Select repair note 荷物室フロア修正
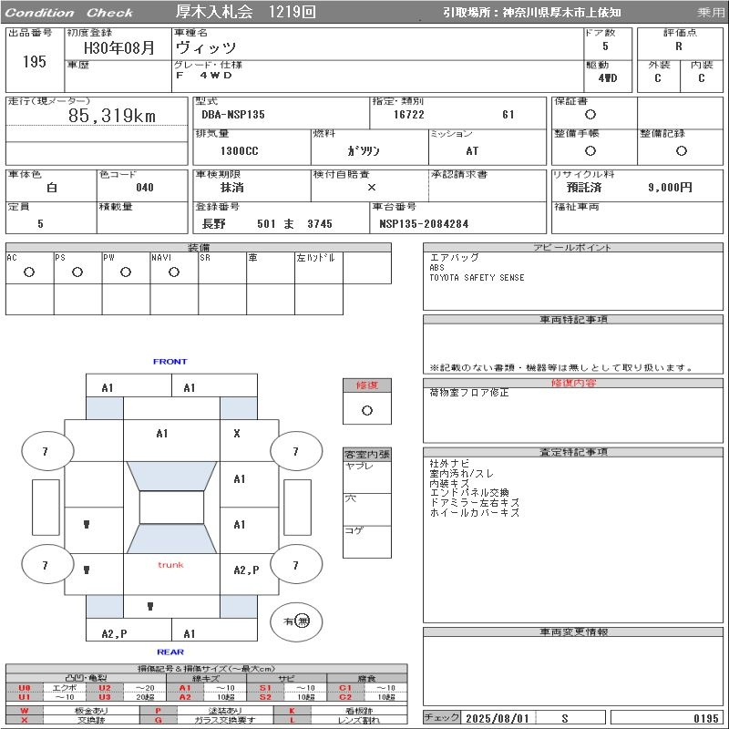Viewport: 729px width, 729px height. (x=468, y=393)
